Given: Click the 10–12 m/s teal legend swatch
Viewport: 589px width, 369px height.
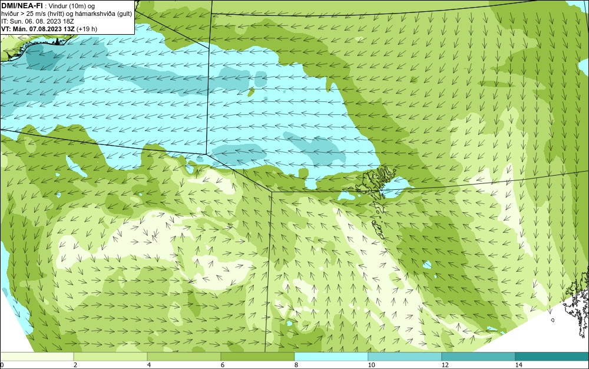Looking at the screenshot, I should (405, 357).
